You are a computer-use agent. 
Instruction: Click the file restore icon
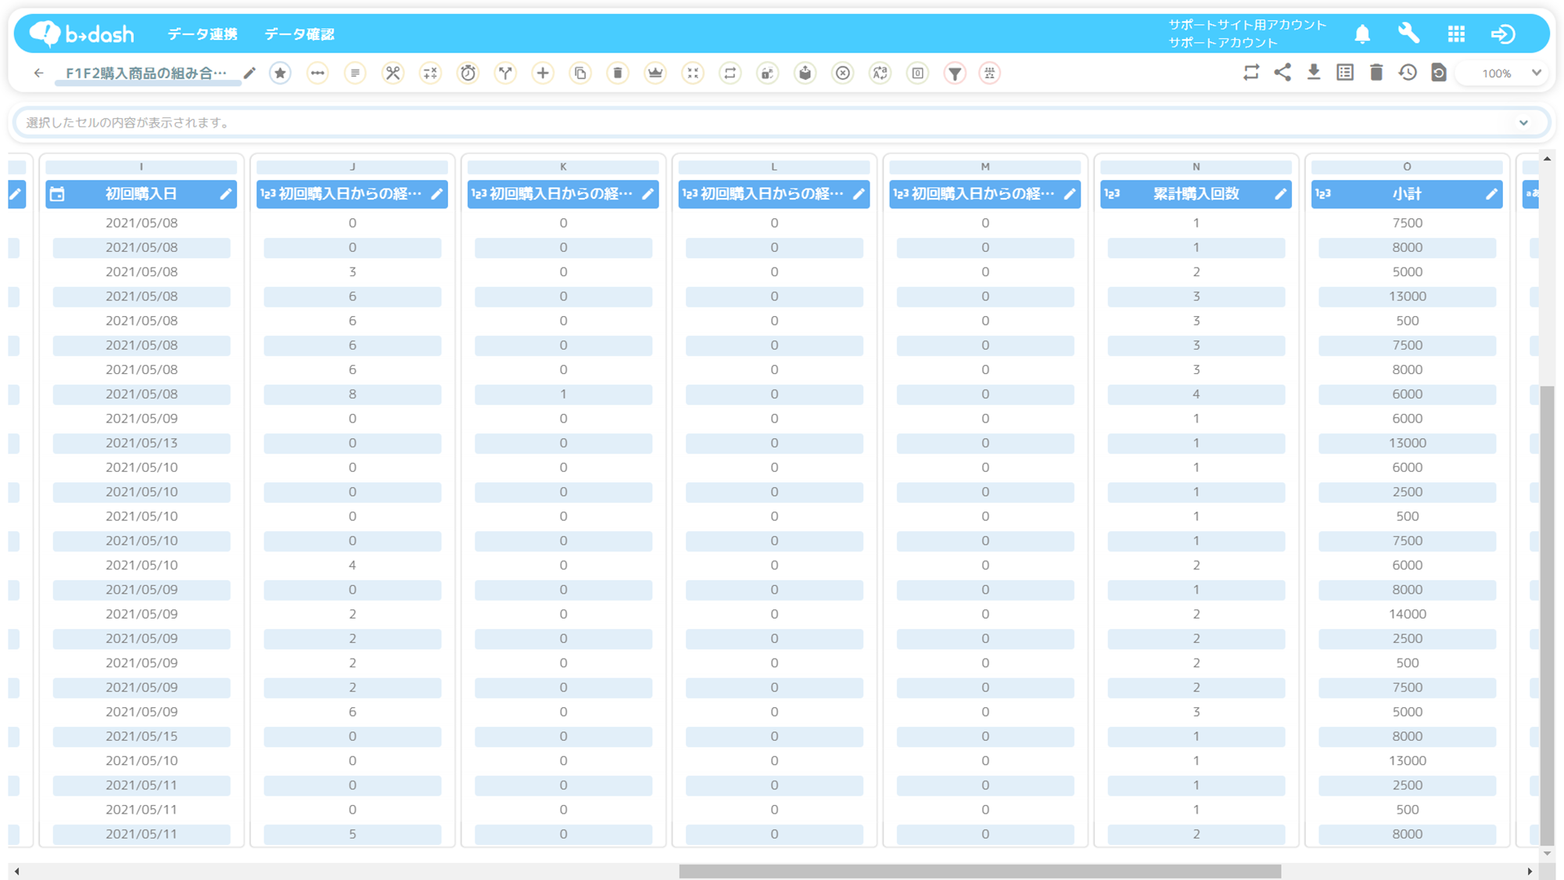[1439, 73]
